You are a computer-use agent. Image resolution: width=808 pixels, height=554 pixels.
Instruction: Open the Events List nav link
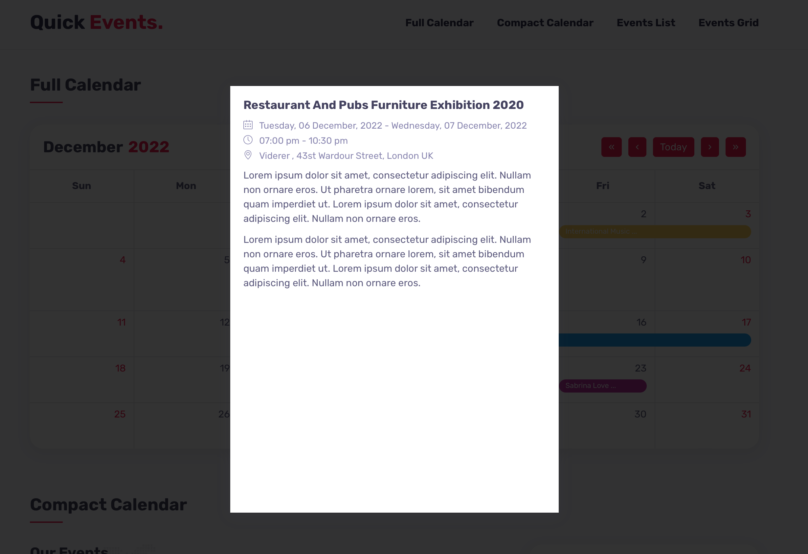pos(646,23)
